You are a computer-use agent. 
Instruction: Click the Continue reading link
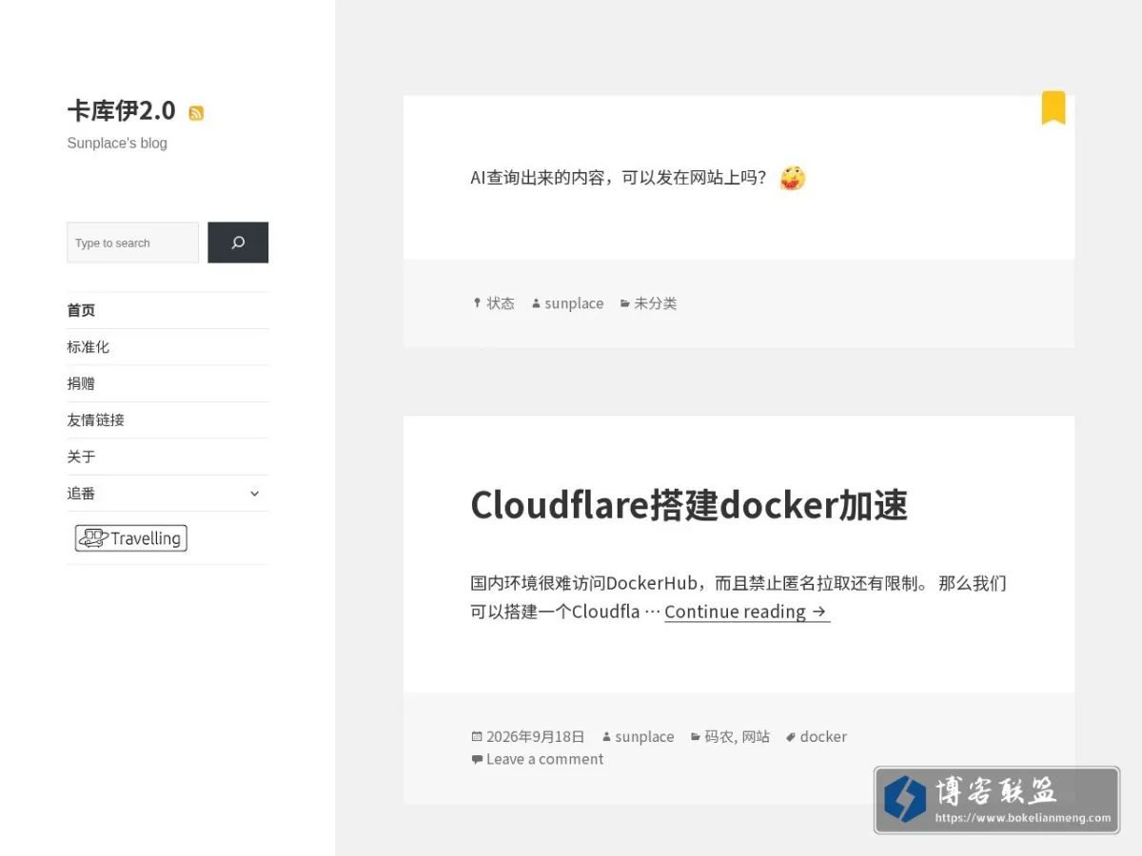click(747, 612)
